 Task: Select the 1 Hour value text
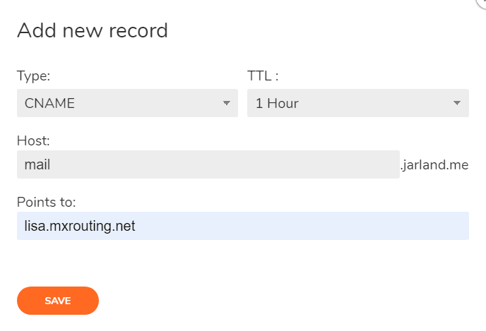tap(277, 103)
